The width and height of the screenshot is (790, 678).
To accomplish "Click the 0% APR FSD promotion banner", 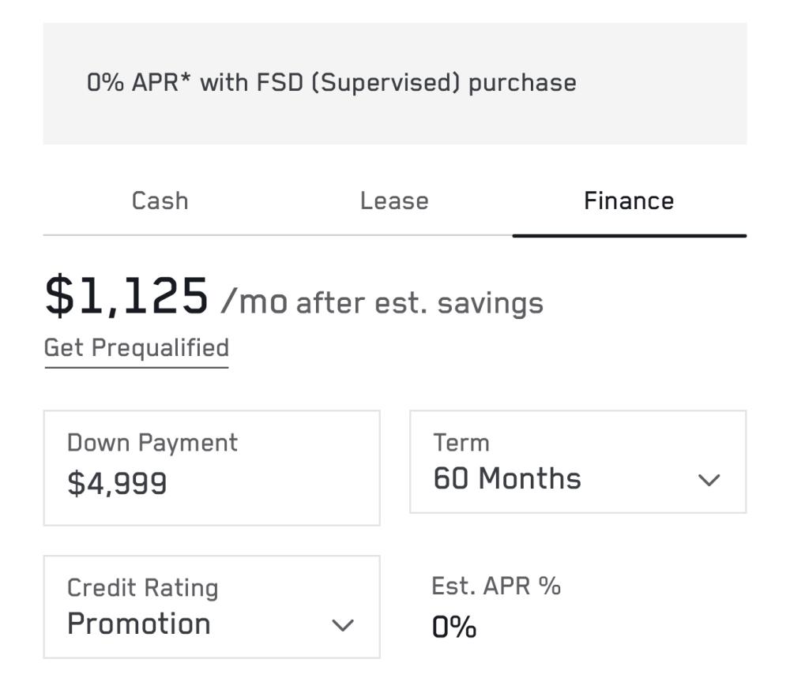I will point(394,83).
